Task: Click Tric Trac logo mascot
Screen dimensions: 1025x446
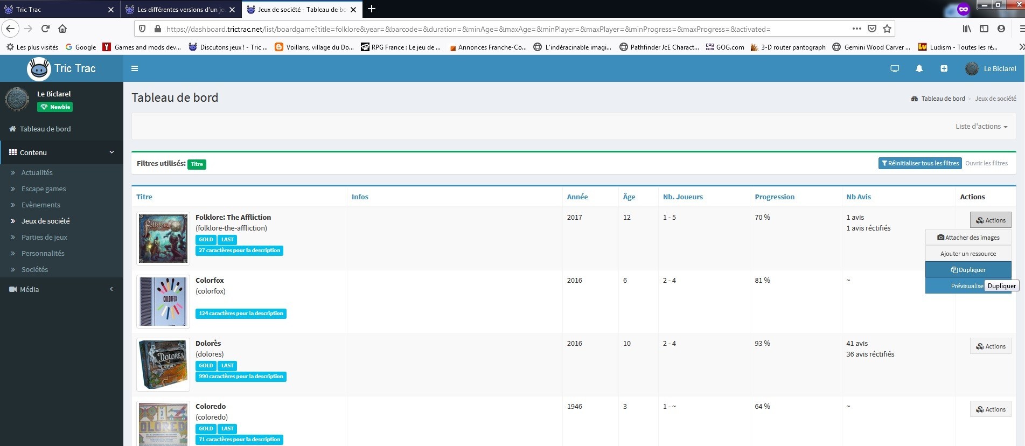Action: (39, 68)
